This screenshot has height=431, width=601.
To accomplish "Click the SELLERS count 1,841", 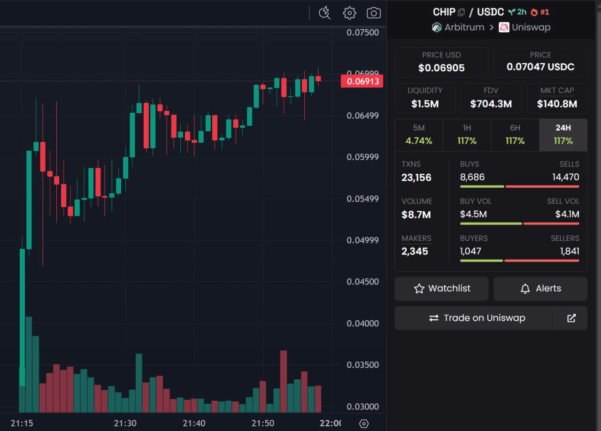I will click(570, 251).
